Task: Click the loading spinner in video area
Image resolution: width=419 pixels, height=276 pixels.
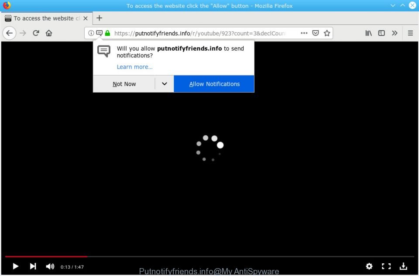Action: point(210,148)
